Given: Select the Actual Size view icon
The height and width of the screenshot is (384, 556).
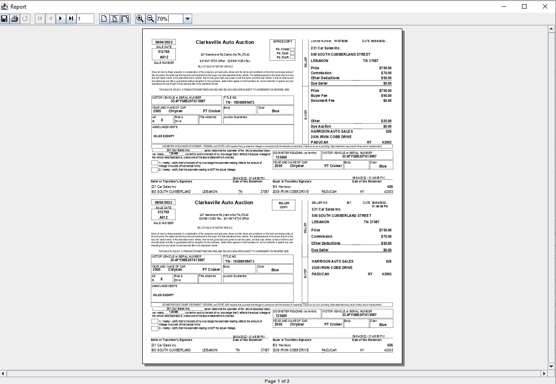Looking at the screenshot, I should pos(104,19).
